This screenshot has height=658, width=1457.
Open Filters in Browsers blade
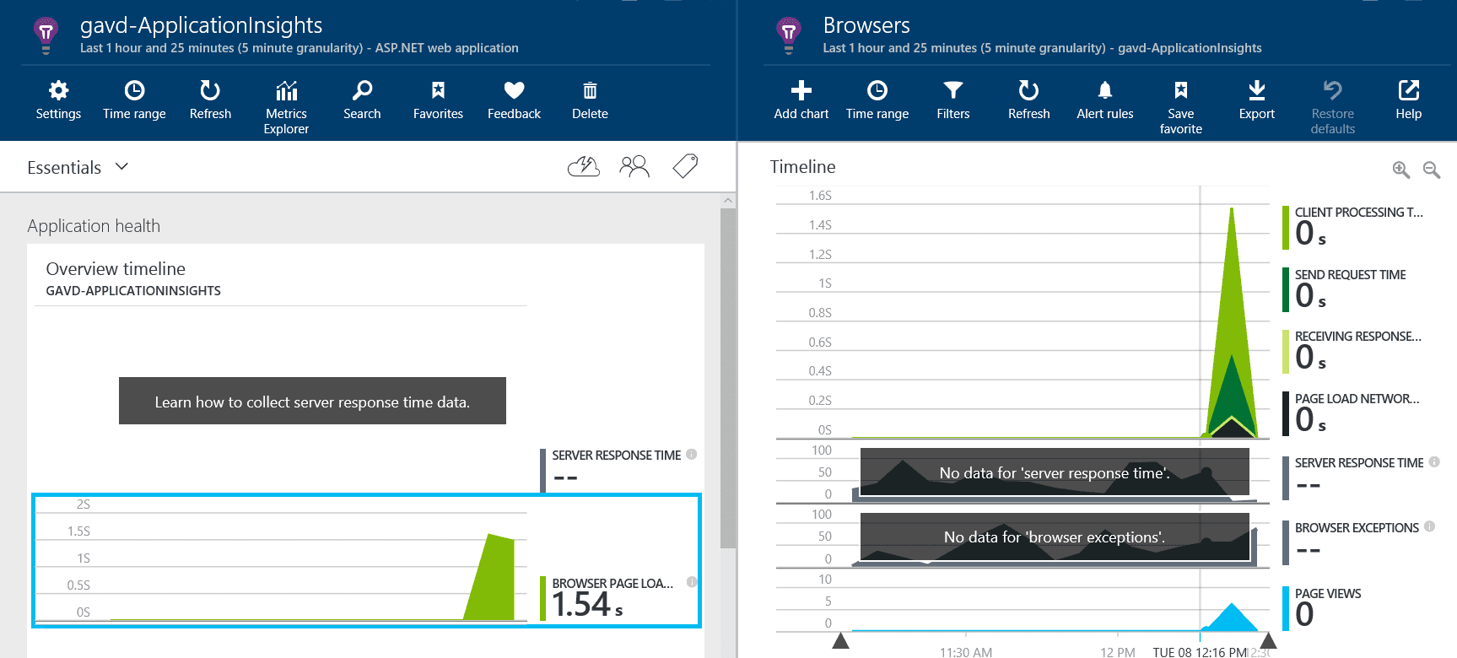click(x=953, y=100)
